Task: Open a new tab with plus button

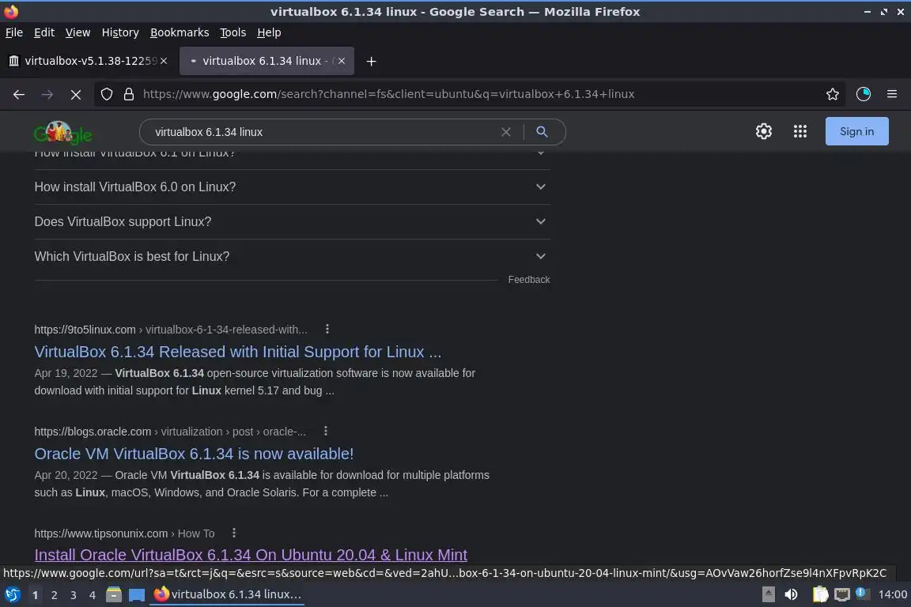Action: click(371, 61)
